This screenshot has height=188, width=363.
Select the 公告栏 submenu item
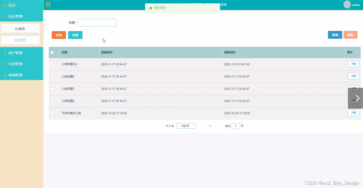point(21,40)
